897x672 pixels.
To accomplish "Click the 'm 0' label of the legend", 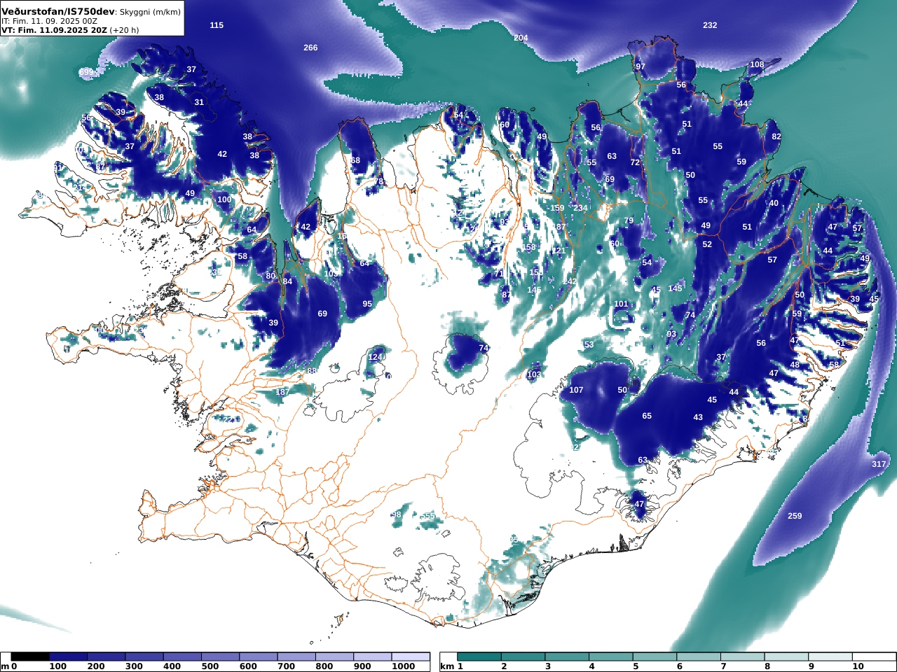I will (x=9, y=666).
